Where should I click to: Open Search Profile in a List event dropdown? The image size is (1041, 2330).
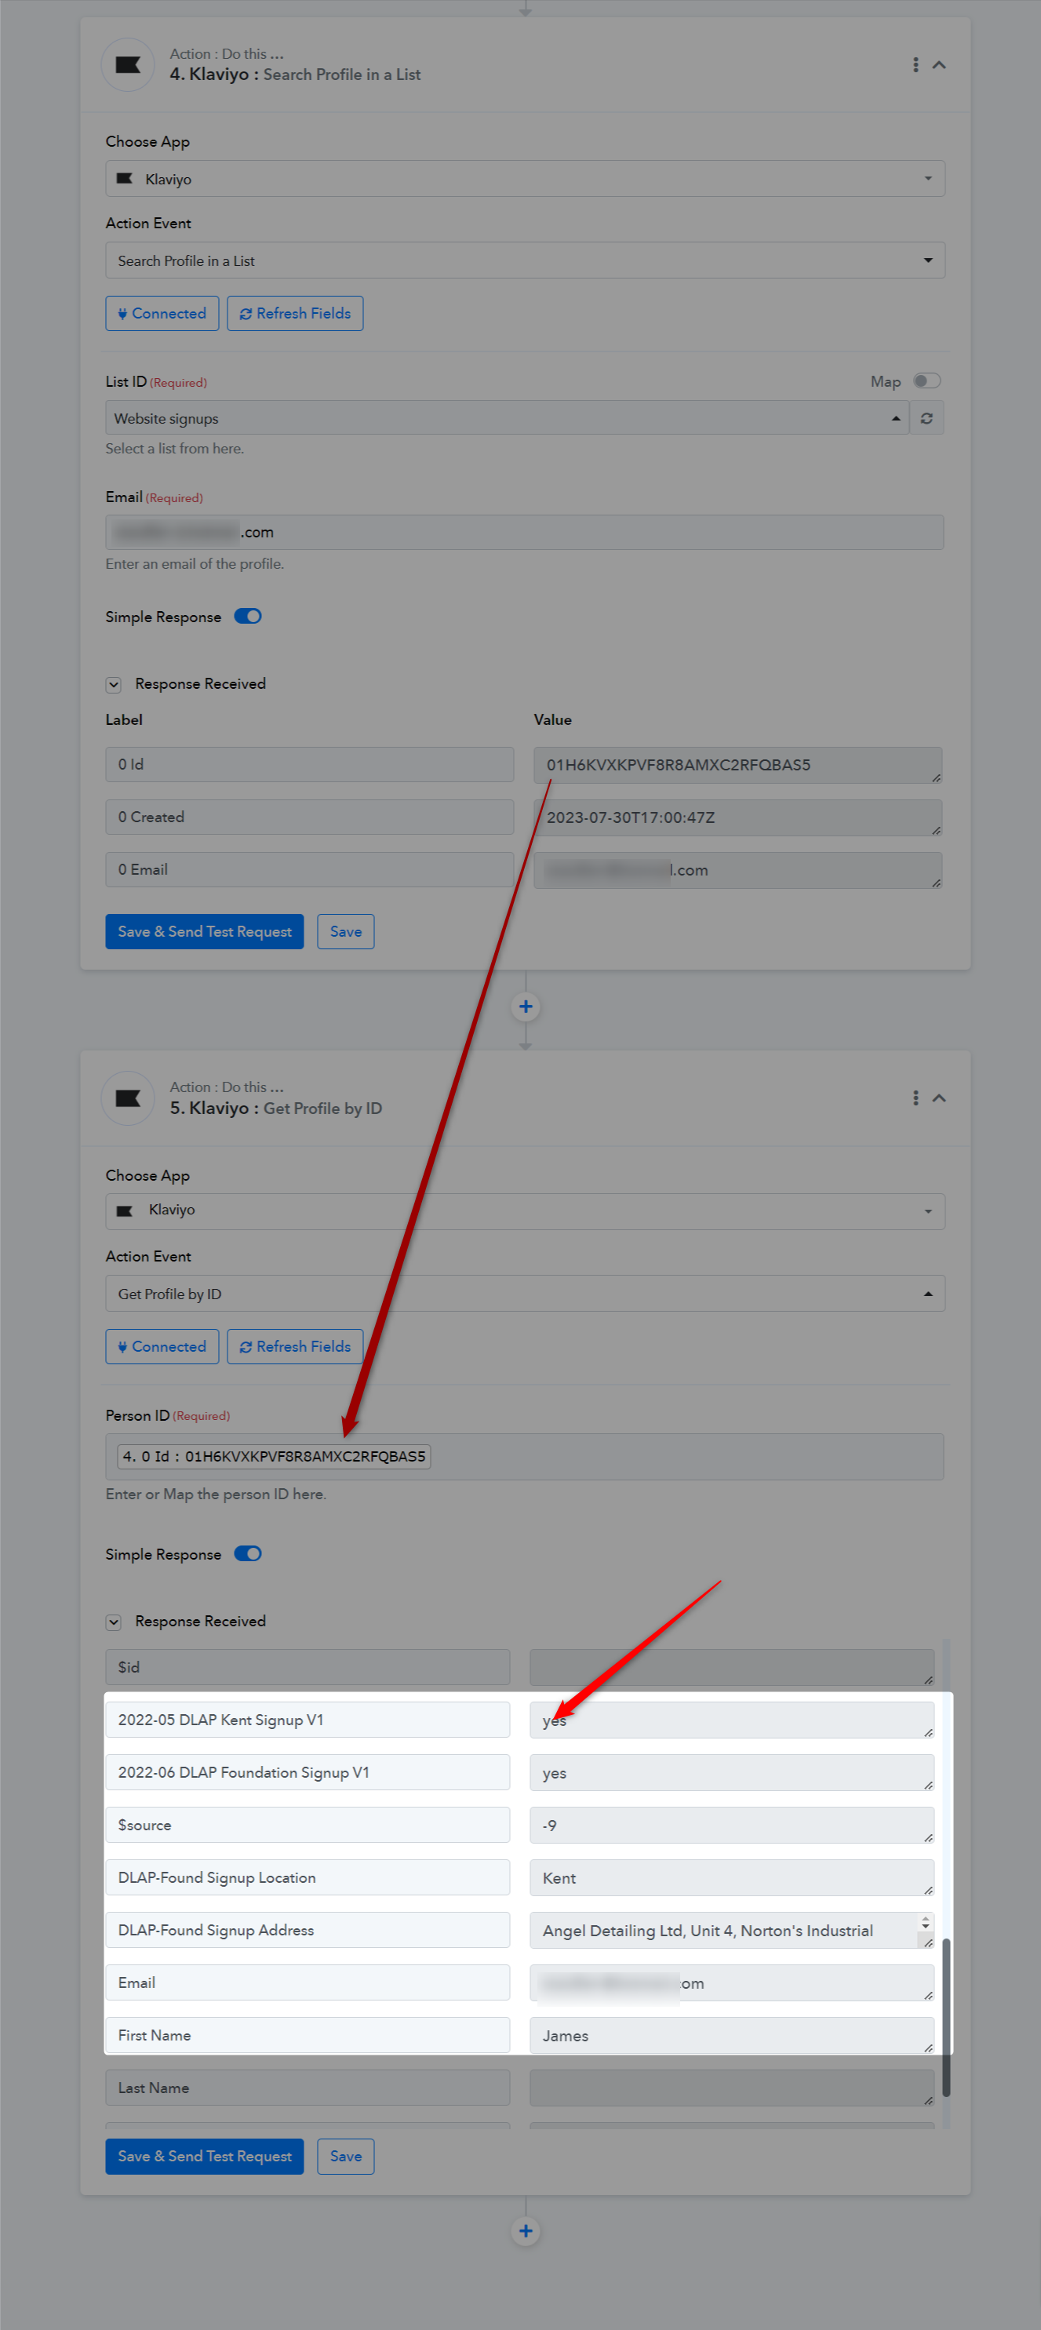tap(525, 260)
